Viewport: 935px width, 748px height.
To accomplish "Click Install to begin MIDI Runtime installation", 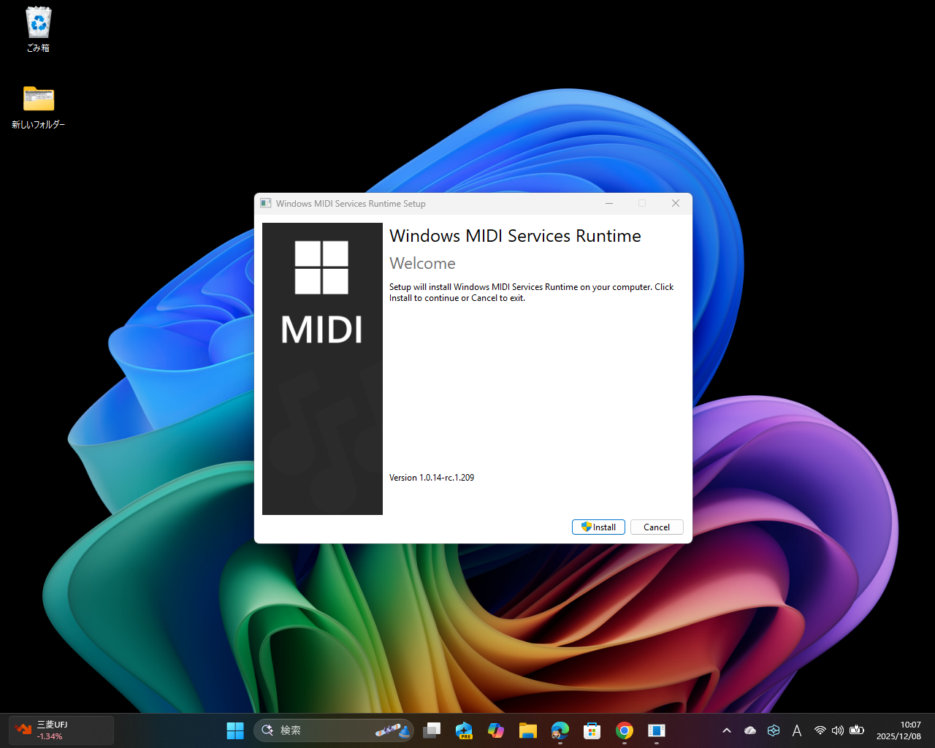I will point(598,527).
